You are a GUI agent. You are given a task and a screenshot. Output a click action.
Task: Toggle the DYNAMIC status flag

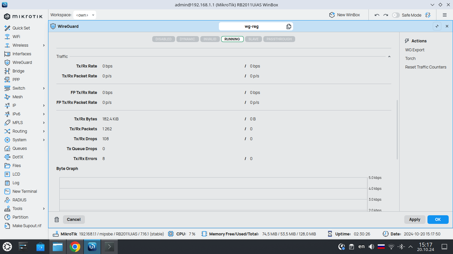tap(187, 39)
